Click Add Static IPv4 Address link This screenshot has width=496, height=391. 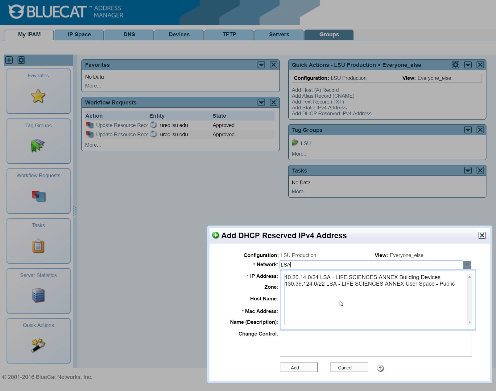tap(319, 108)
